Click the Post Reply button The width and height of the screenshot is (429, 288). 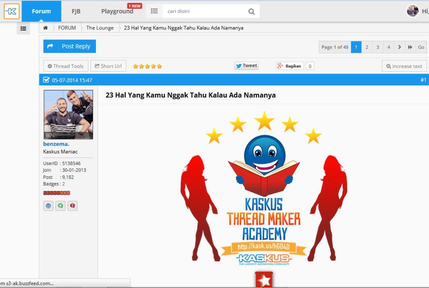click(x=70, y=46)
